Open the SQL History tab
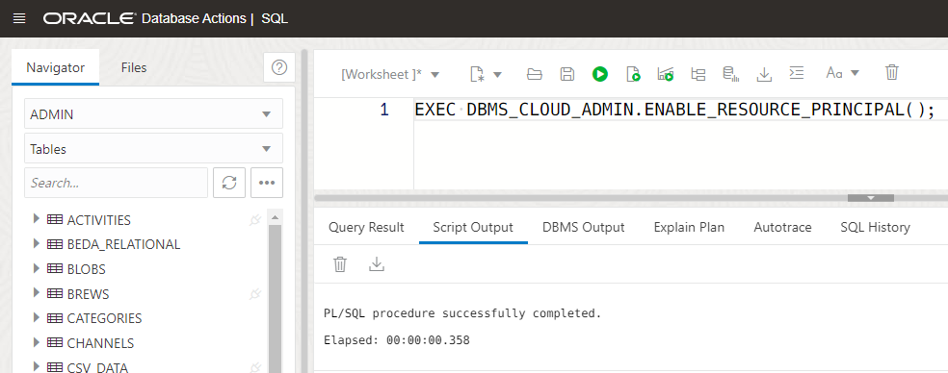This screenshot has height=373, width=948. [875, 228]
